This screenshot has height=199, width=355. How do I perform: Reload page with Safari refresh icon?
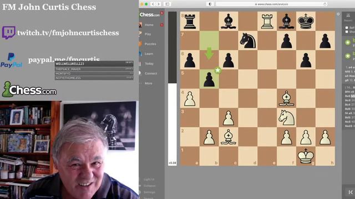(324, 4)
